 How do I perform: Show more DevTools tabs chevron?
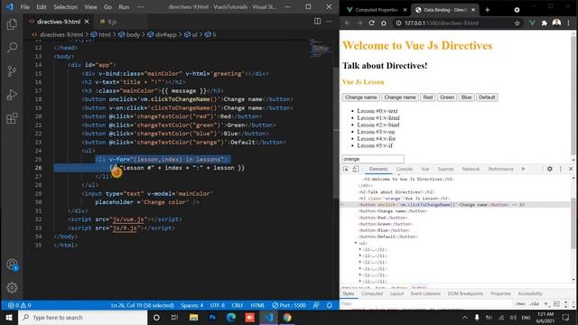pos(523,169)
